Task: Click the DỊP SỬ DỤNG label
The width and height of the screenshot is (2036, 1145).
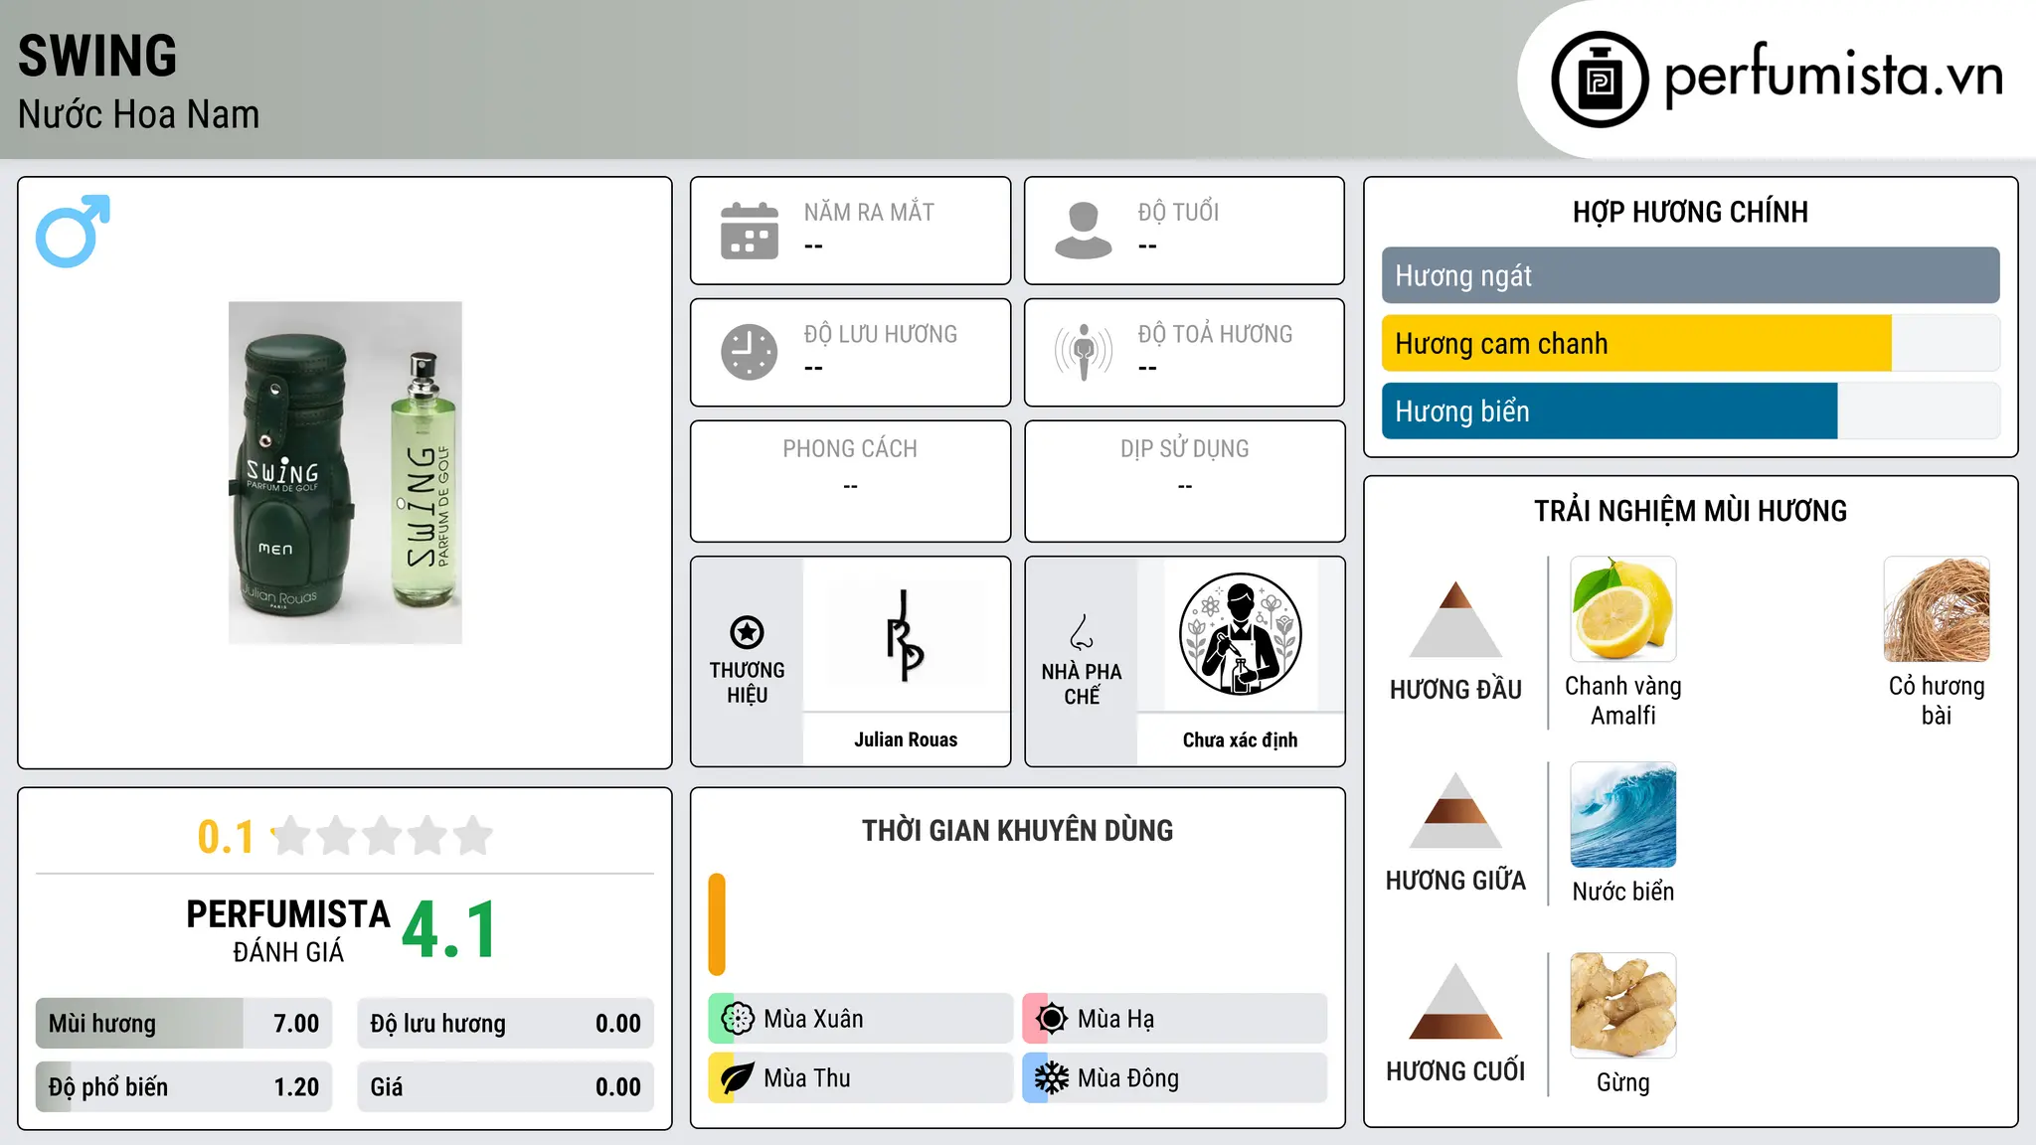Action: coord(1185,449)
